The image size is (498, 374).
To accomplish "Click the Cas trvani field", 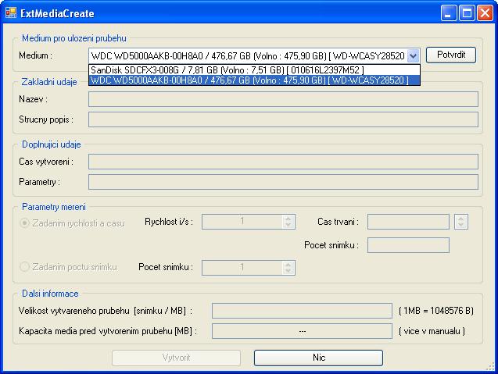I will coord(408,222).
